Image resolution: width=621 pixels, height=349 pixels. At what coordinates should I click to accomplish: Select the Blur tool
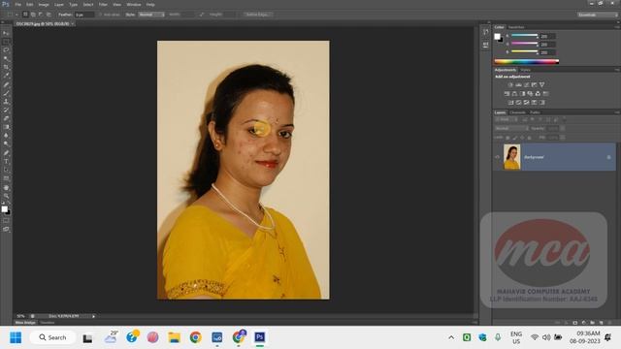point(6,136)
